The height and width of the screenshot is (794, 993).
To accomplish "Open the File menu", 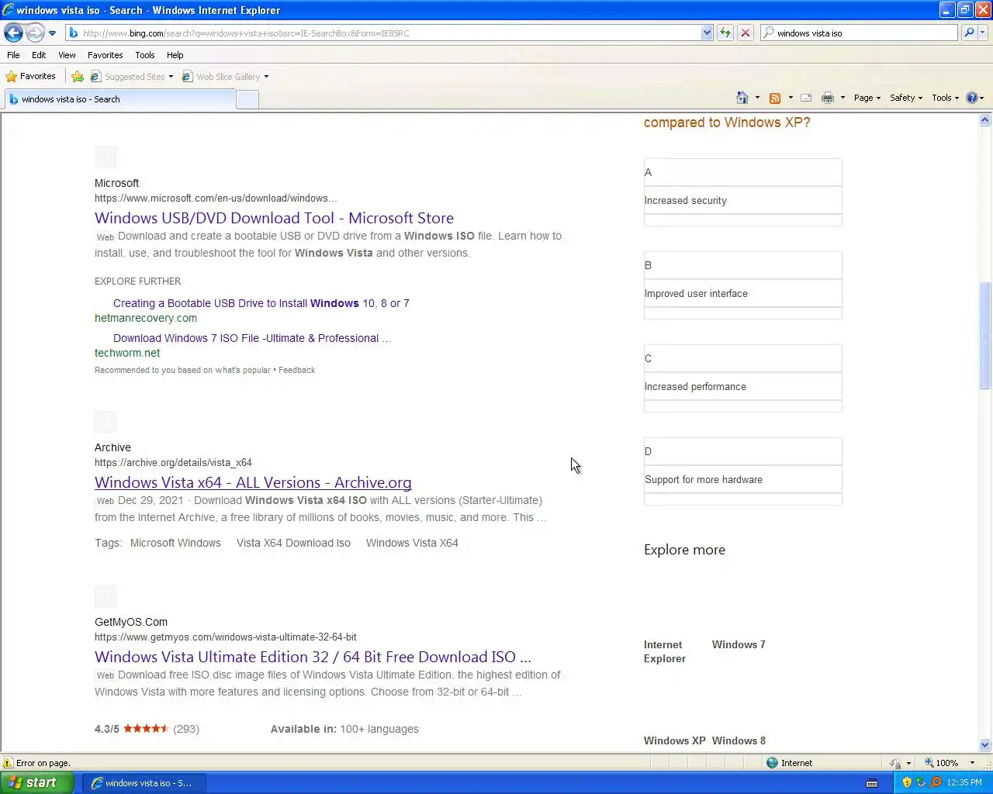I will point(13,55).
